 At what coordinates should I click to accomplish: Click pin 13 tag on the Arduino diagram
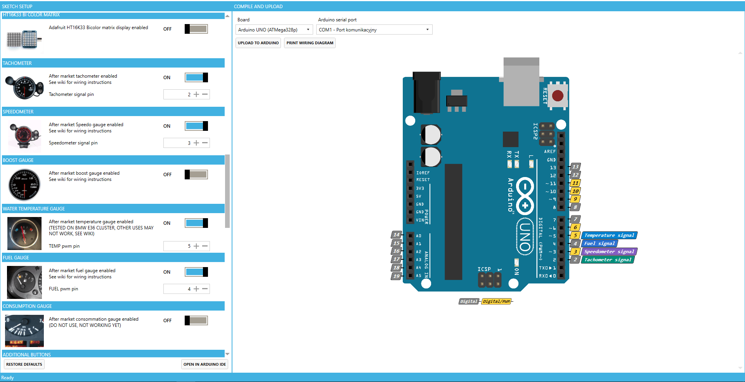[x=575, y=167]
